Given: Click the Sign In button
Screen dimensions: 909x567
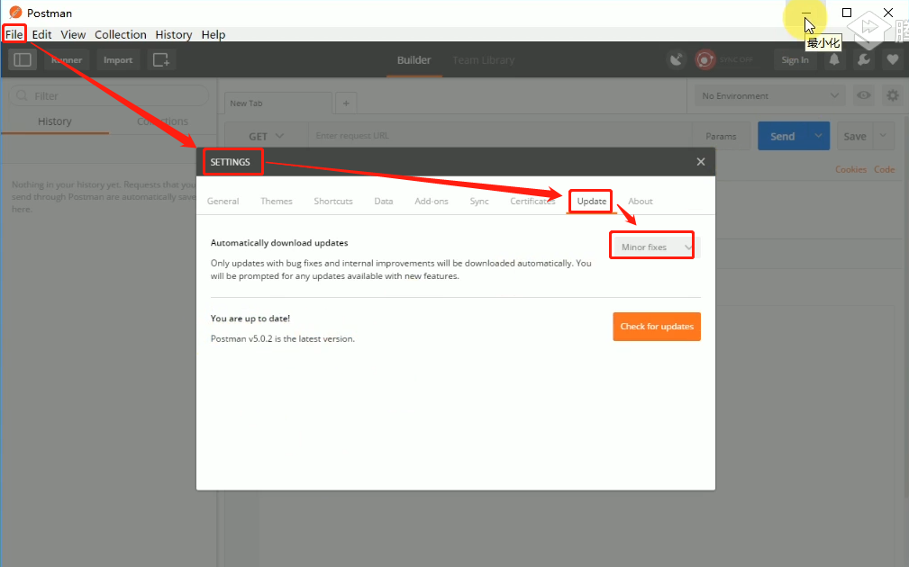Looking at the screenshot, I should click(795, 59).
